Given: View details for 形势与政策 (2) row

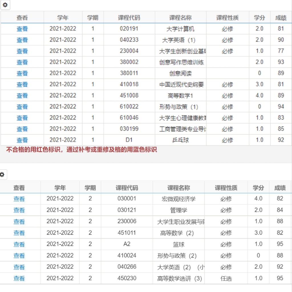Looking at the screenshot, I should pos(19,255).
